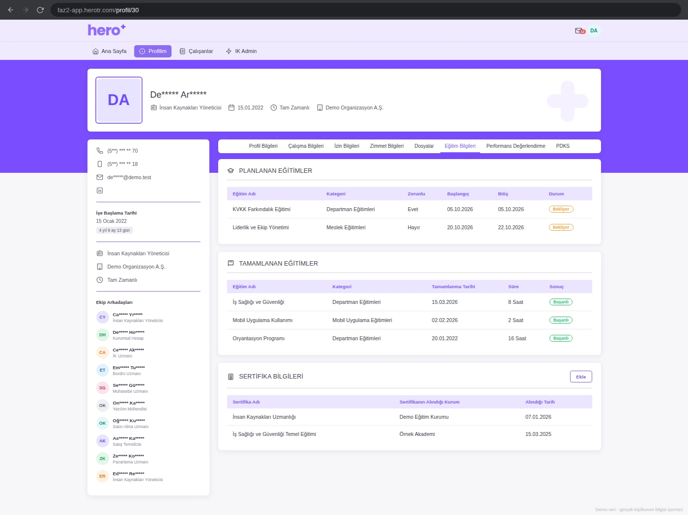Click the SG teammate avatar
The image size is (688, 515).
102,388
